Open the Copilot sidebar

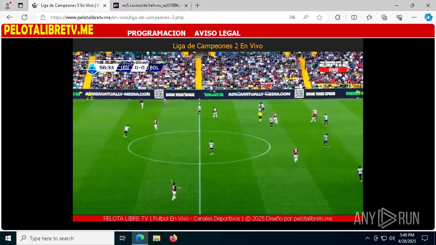tap(428, 17)
